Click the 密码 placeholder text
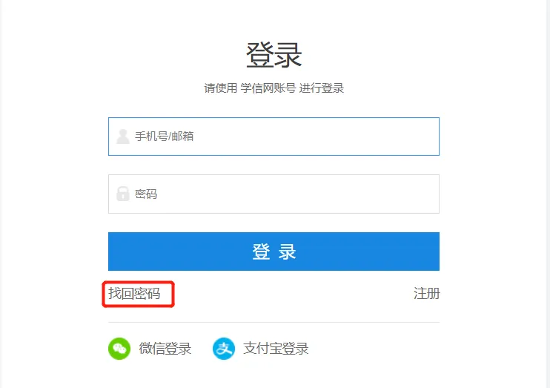 (146, 194)
